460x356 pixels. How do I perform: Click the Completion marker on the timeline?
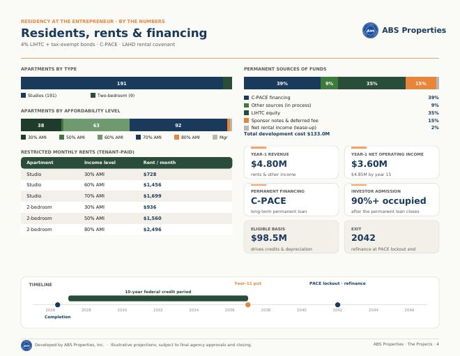coord(57,305)
